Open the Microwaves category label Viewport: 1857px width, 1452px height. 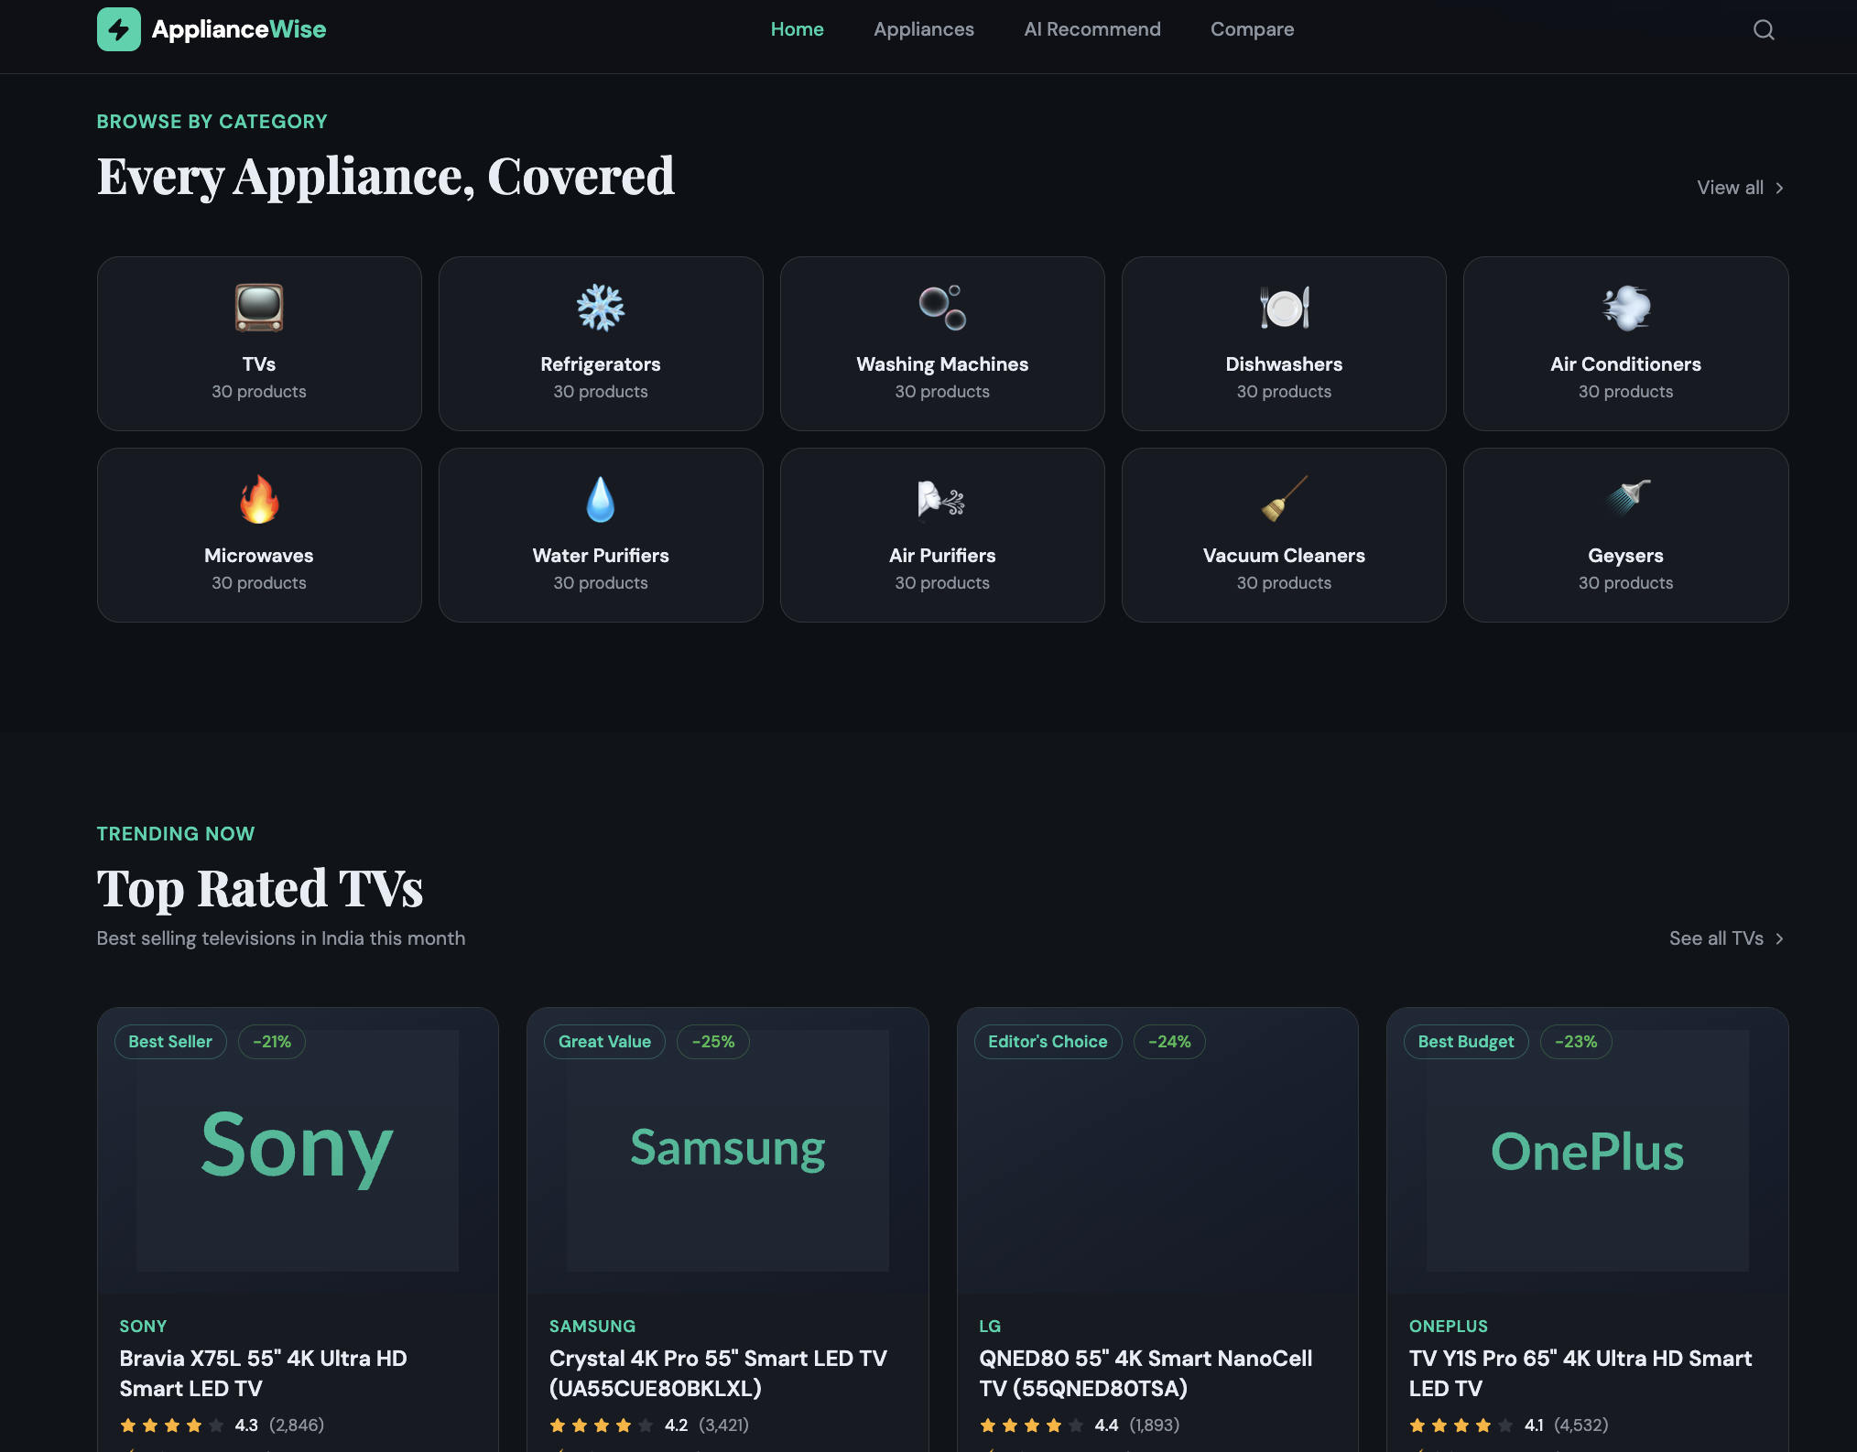259,556
